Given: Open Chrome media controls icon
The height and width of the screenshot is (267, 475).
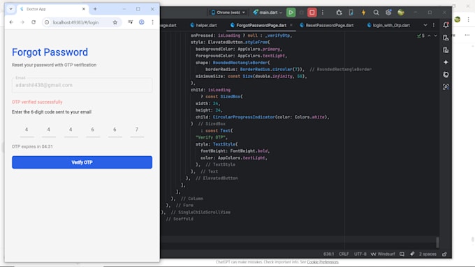Looking at the screenshot, I should coord(130,22).
